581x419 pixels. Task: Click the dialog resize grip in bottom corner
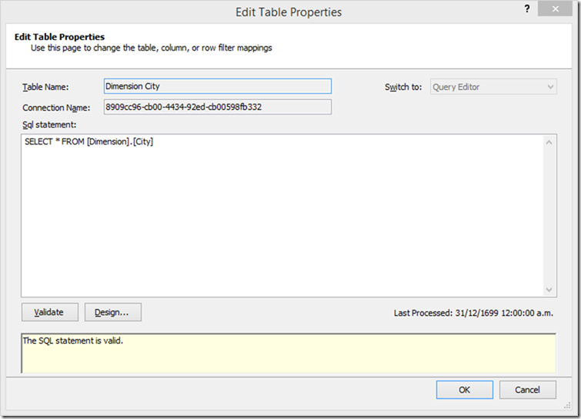coord(567,406)
